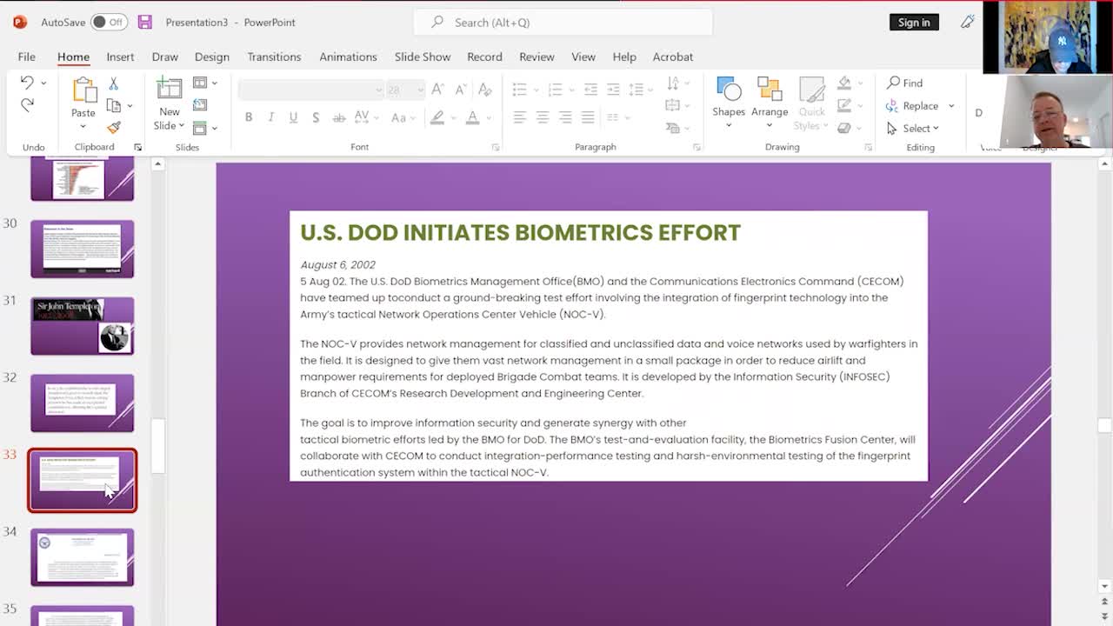Switch to the Design tab
The height and width of the screenshot is (626, 1113).
pos(212,57)
